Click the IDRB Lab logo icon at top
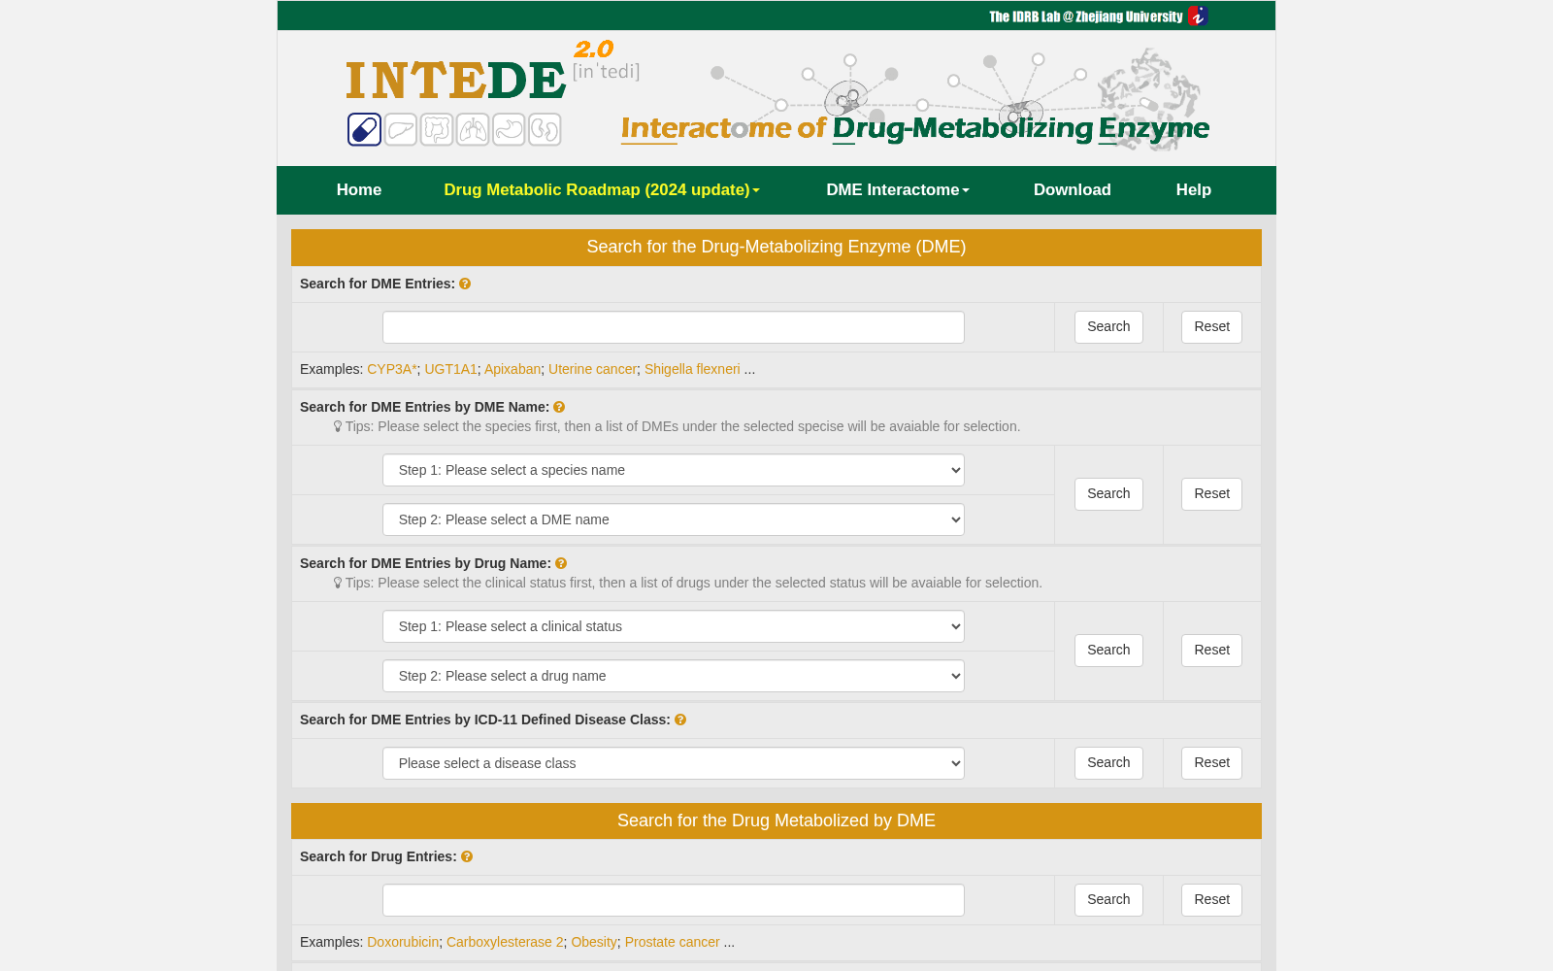1553x971 pixels. [x=1198, y=16]
